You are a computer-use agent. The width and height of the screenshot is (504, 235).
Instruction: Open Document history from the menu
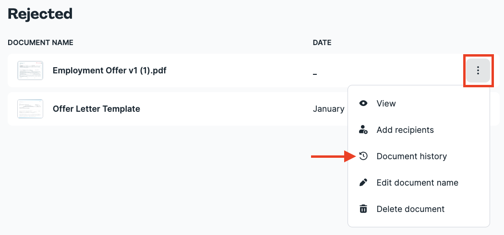click(419, 156)
